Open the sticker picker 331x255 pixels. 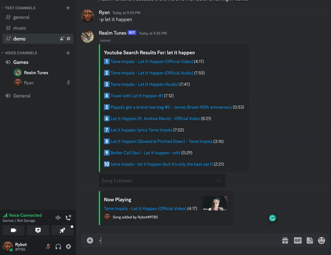pos(309,241)
